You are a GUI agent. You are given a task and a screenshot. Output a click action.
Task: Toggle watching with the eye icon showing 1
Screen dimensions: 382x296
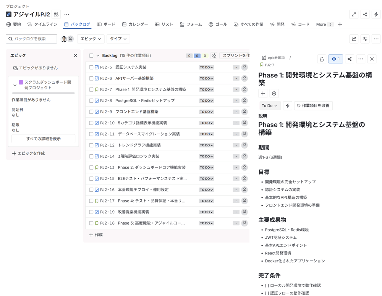coord(335,59)
